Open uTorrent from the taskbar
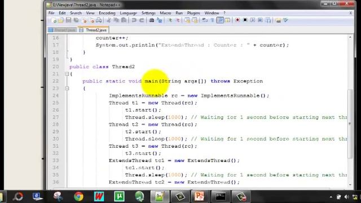The width and height of the screenshot is (361, 203). click(x=119, y=197)
